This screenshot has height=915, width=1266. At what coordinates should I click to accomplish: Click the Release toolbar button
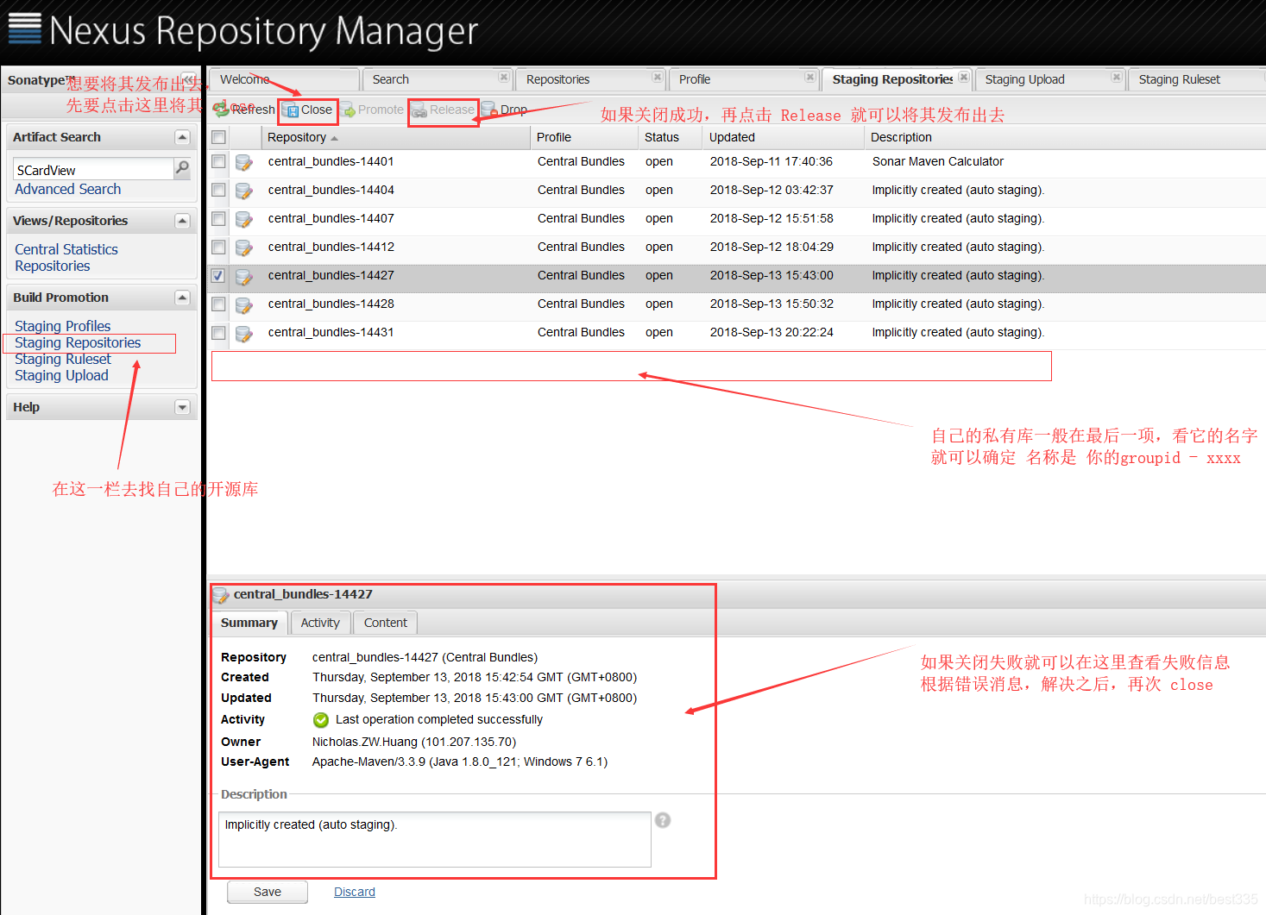(x=444, y=110)
